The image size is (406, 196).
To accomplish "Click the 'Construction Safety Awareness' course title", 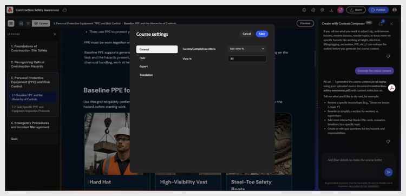I will [x=37, y=10].
